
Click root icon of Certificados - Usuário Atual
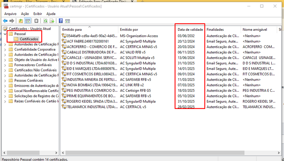[x=5, y=29]
